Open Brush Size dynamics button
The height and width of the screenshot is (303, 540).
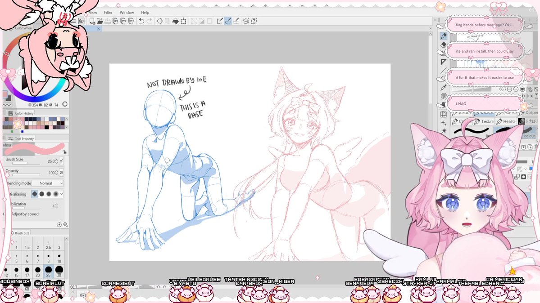click(x=61, y=161)
